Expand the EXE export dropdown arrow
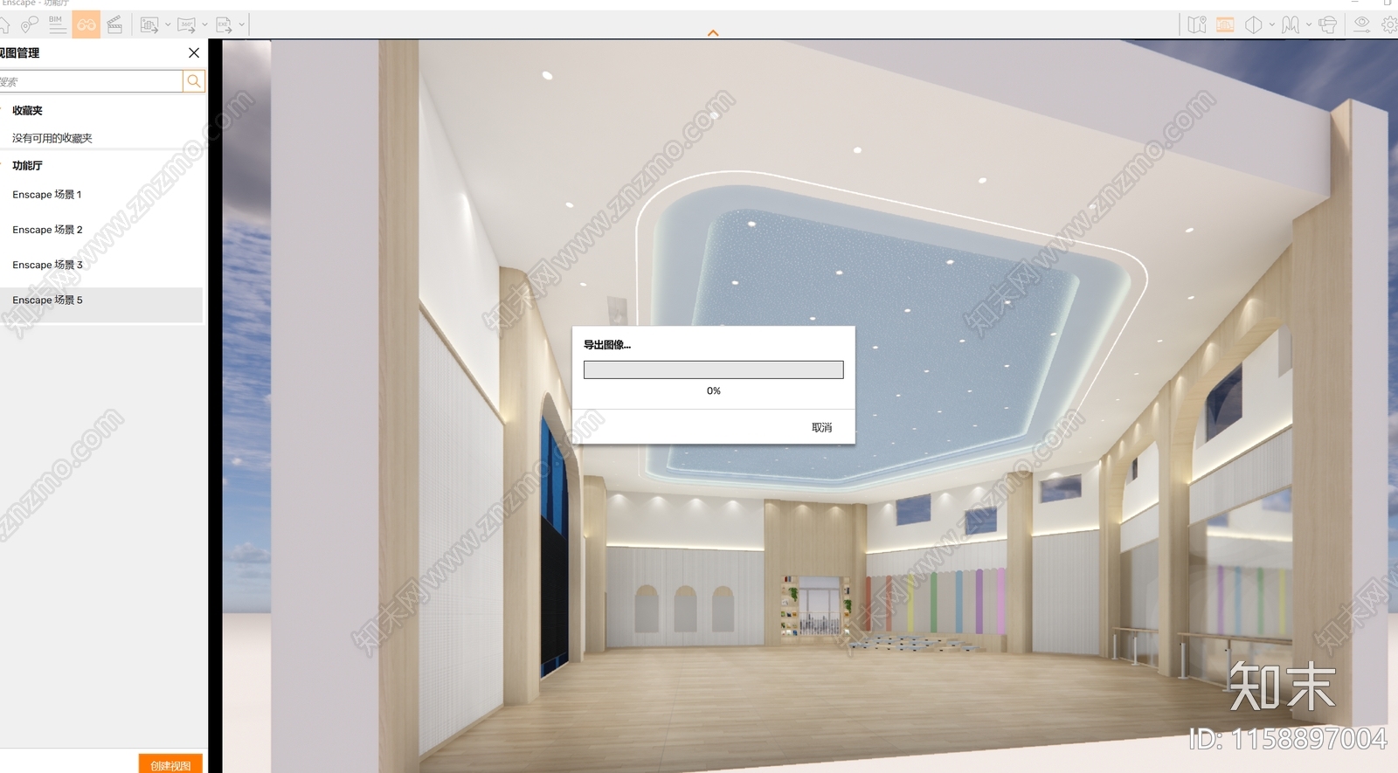Viewport: 1398px width, 773px height. pyautogui.click(x=242, y=25)
